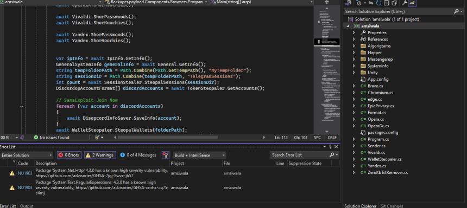Click the horizontal scrollbar right arrow
Screen dimensions: 467x208
click(x=264, y=138)
